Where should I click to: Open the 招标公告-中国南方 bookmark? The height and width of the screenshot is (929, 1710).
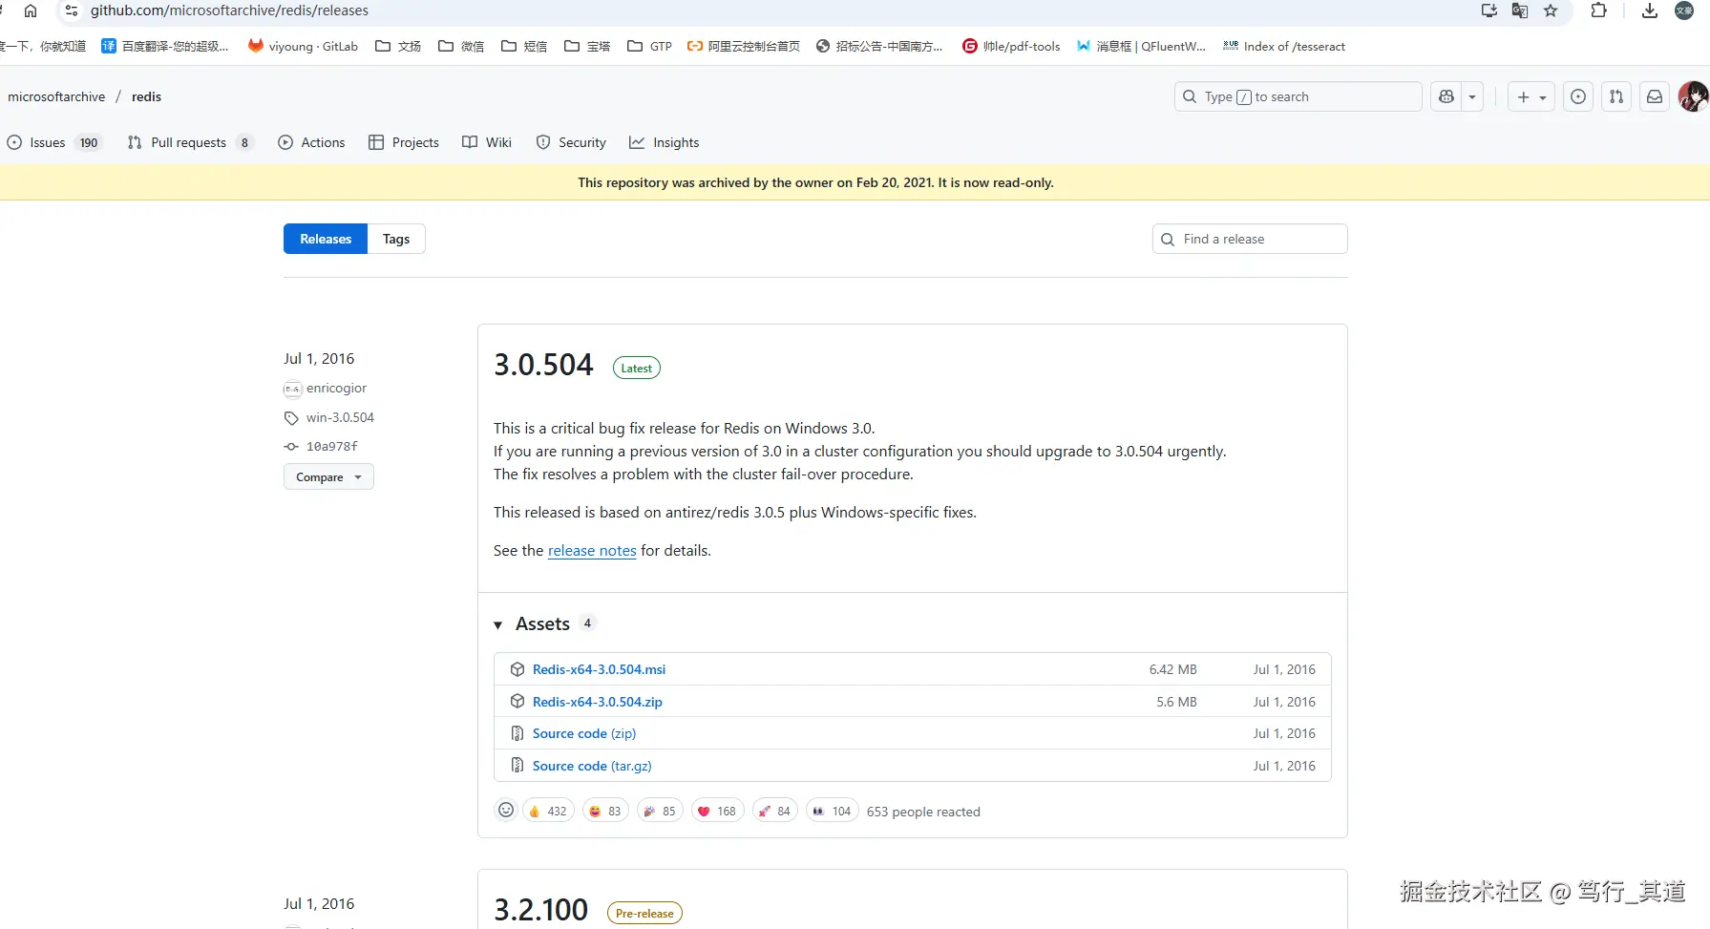(x=879, y=46)
